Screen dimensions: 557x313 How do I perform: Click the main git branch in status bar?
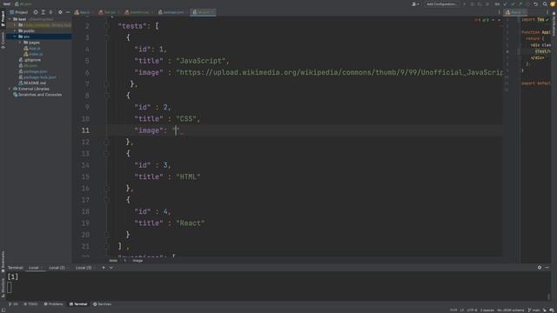(x=534, y=310)
